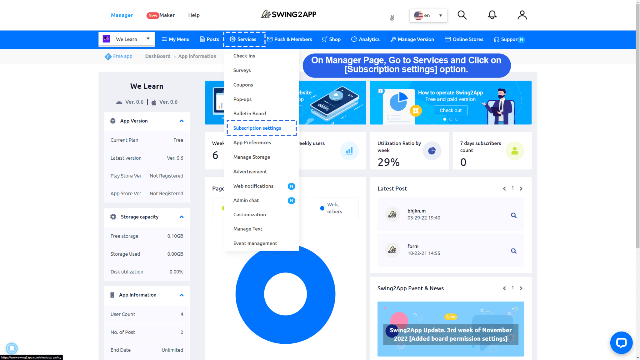Select the Analytics clock icon
The image size is (640, 360).
[354, 39]
